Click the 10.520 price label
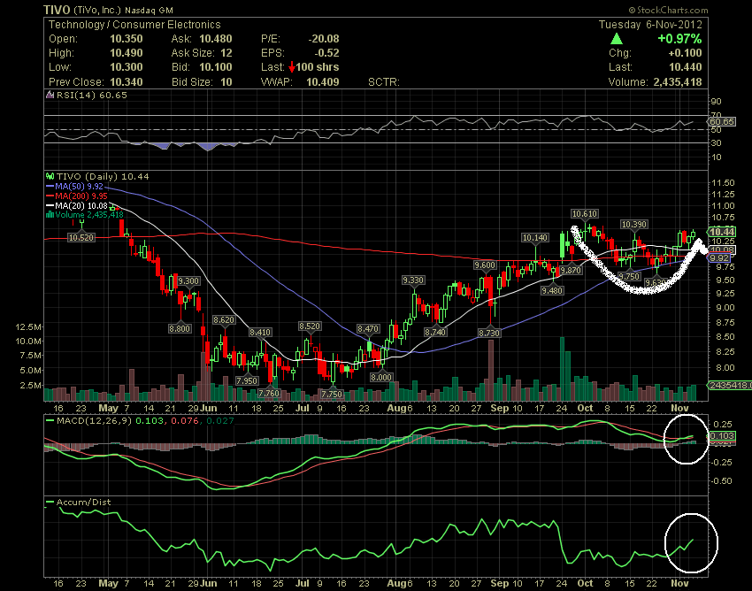Image resolution: width=752 pixels, height=591 pixels. coord(81,237)
